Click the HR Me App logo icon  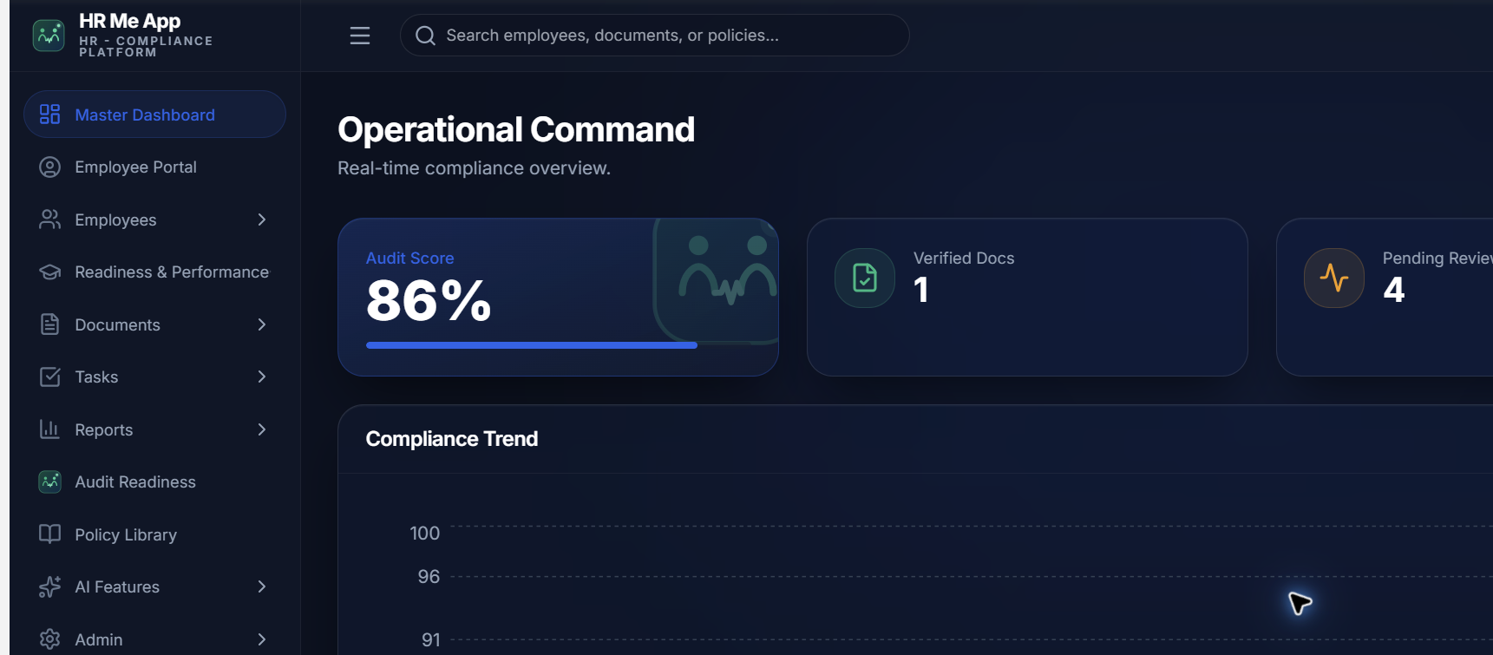tap(49, 36)
